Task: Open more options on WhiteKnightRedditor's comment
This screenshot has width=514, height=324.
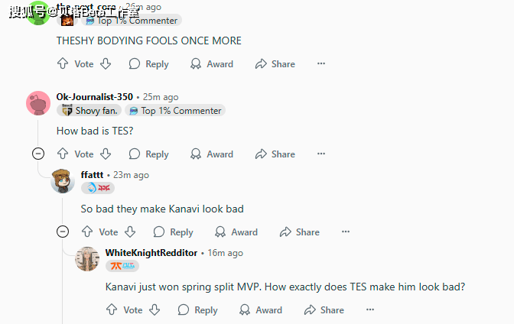Action: point(370,309)
